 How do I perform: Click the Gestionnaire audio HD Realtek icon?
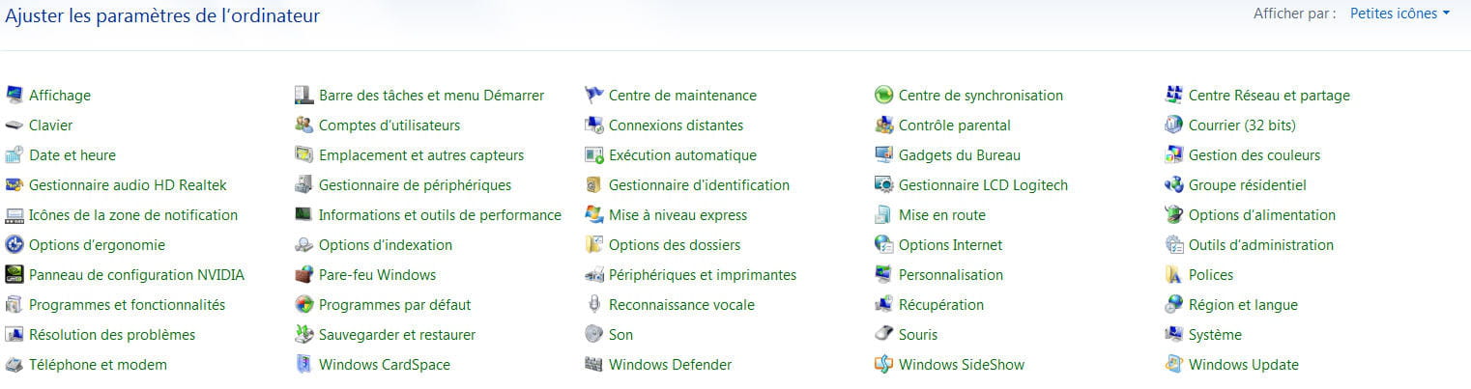click(14, 185)
